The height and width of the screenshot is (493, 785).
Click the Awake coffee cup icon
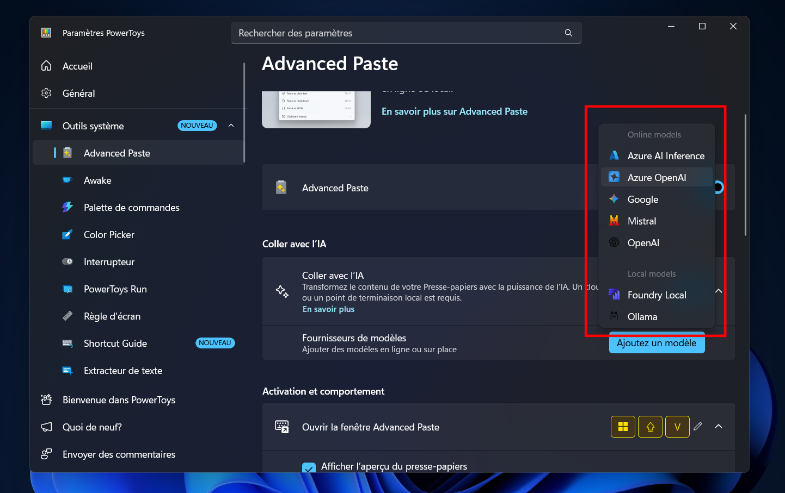point(68,180)
